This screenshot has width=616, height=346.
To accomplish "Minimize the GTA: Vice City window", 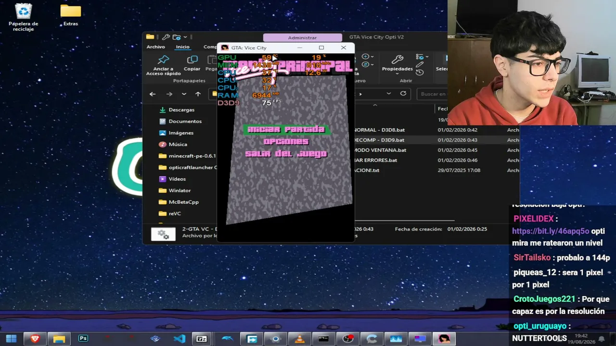I will coord(300,48).
